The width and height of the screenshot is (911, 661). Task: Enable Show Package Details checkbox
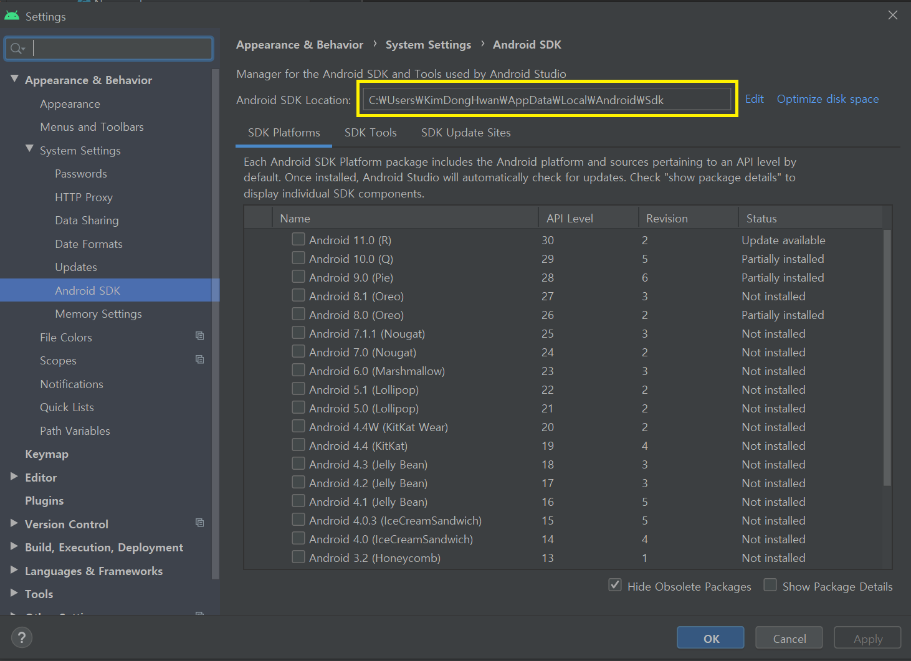coord(770,585)
